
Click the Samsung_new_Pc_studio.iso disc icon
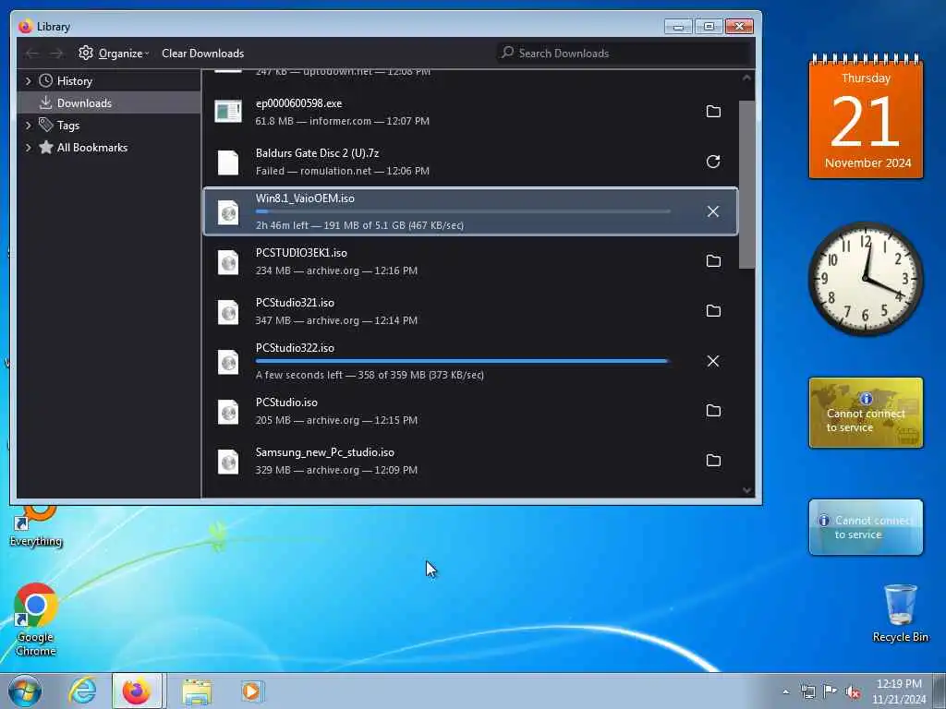(228, 462)
